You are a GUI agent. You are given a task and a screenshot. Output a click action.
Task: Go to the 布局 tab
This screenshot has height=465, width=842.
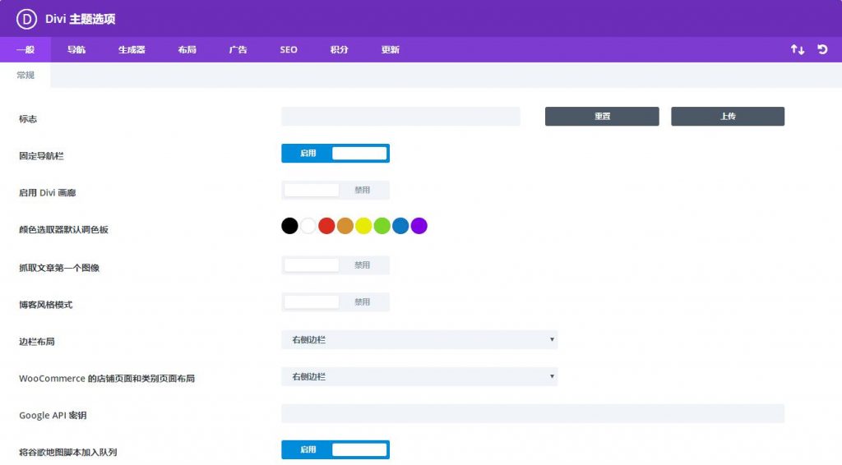187,49
